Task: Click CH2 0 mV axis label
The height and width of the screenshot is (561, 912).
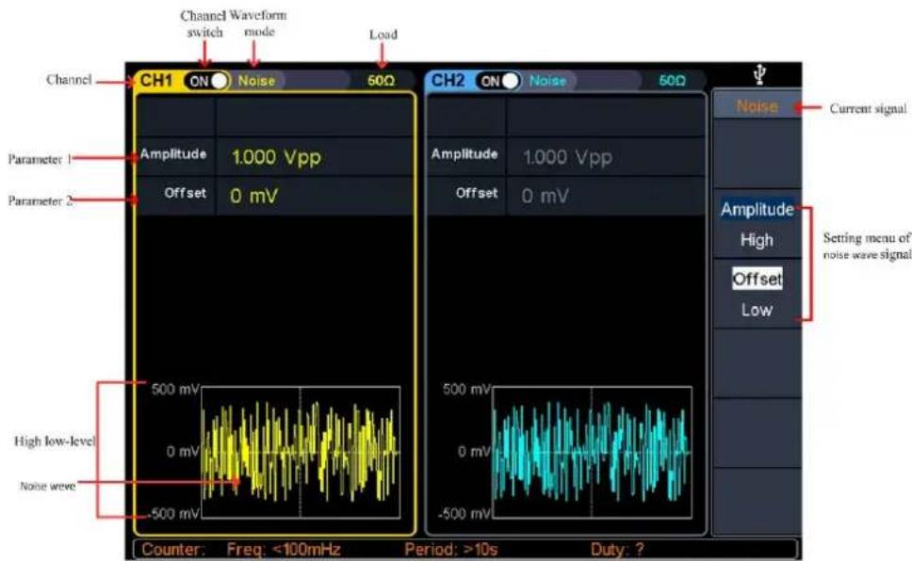Action: (x=475, y=451)
